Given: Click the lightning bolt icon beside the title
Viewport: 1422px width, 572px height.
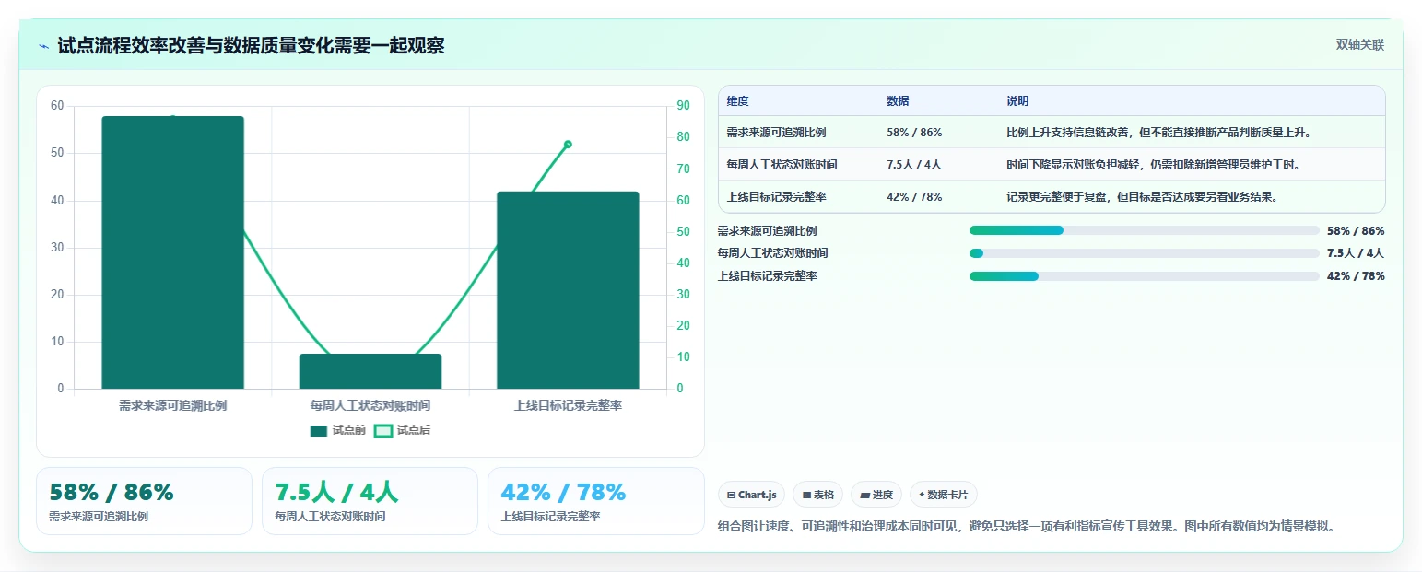Looking at the screenshot, I should [43, 46].
